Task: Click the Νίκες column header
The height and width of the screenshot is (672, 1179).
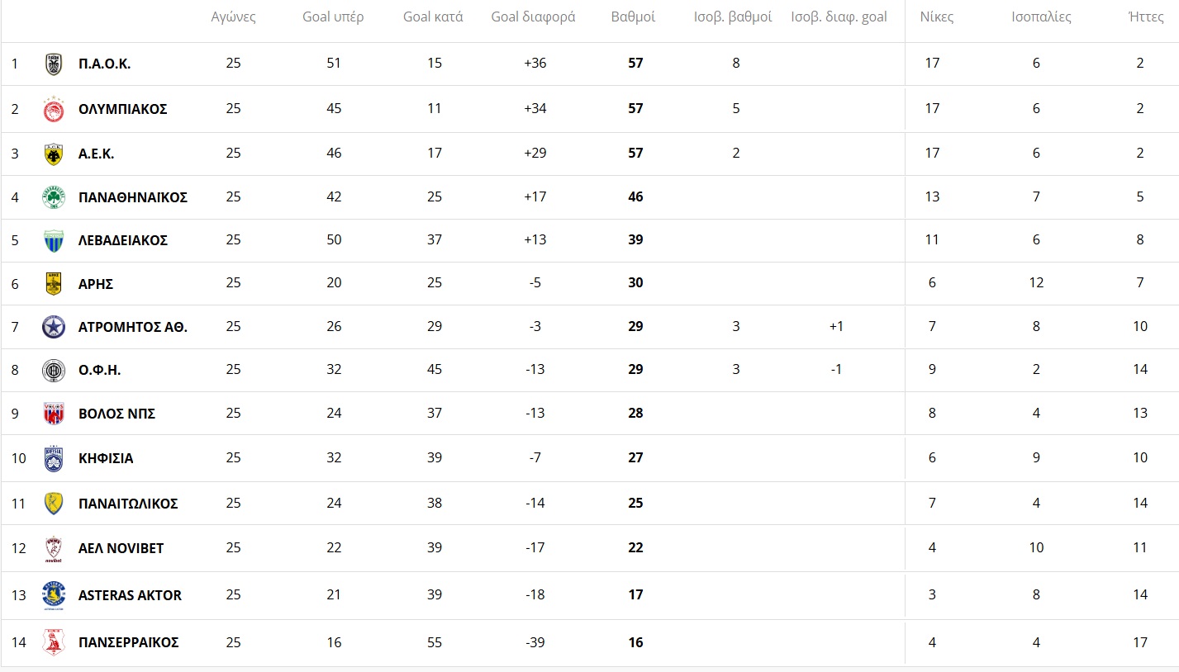Action: coord(937,17)
